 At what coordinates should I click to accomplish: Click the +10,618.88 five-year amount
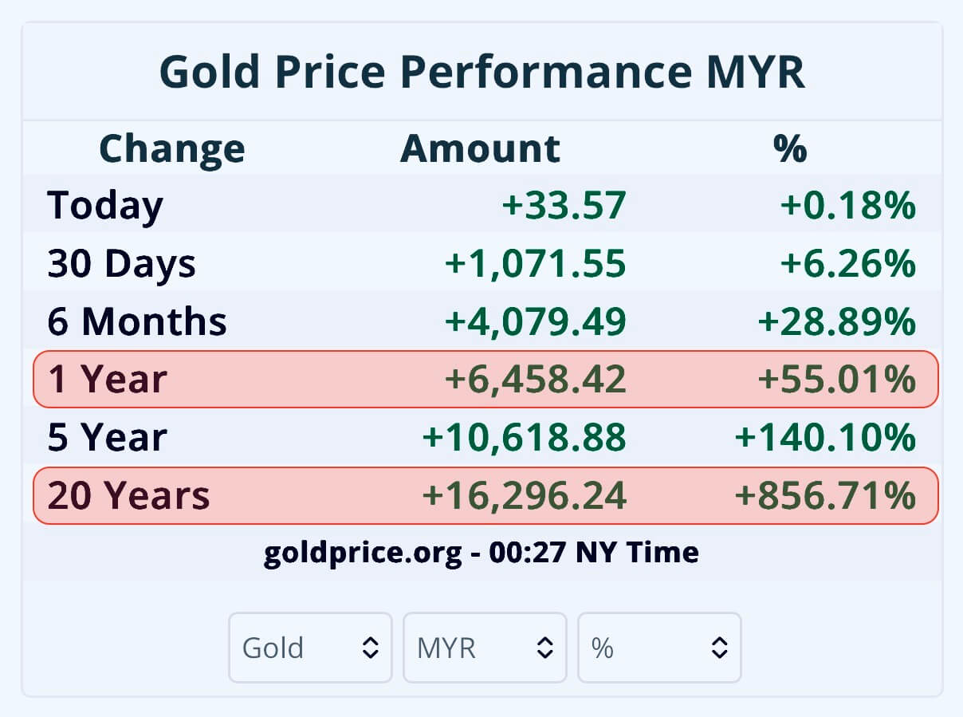tap(525, 438)
